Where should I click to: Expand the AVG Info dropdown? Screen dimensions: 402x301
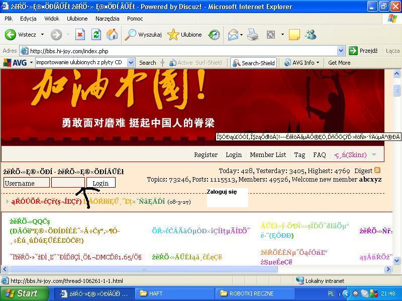coord(318,63)
